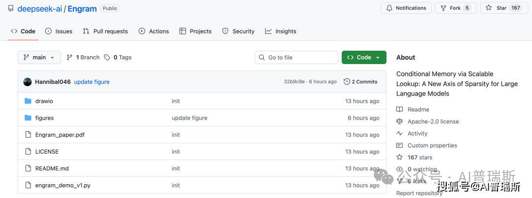This screenshot has width=532, height=198.
Task: Open the engram_demo_v1.py file
Action: [x=63, y=186]
